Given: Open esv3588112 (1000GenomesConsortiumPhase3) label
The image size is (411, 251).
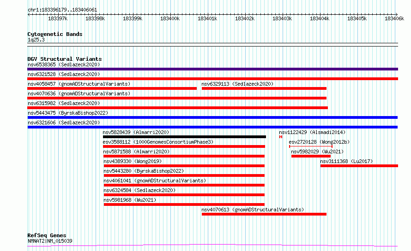Looking at the screenshot, I should pos(158,142).
